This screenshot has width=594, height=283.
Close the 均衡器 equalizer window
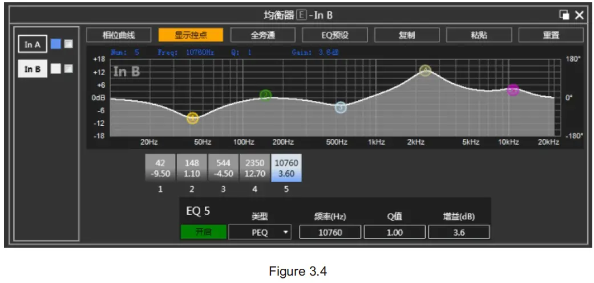coord(579,15)
